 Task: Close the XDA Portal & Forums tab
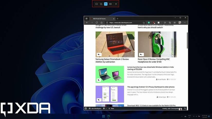click(114, 19)
